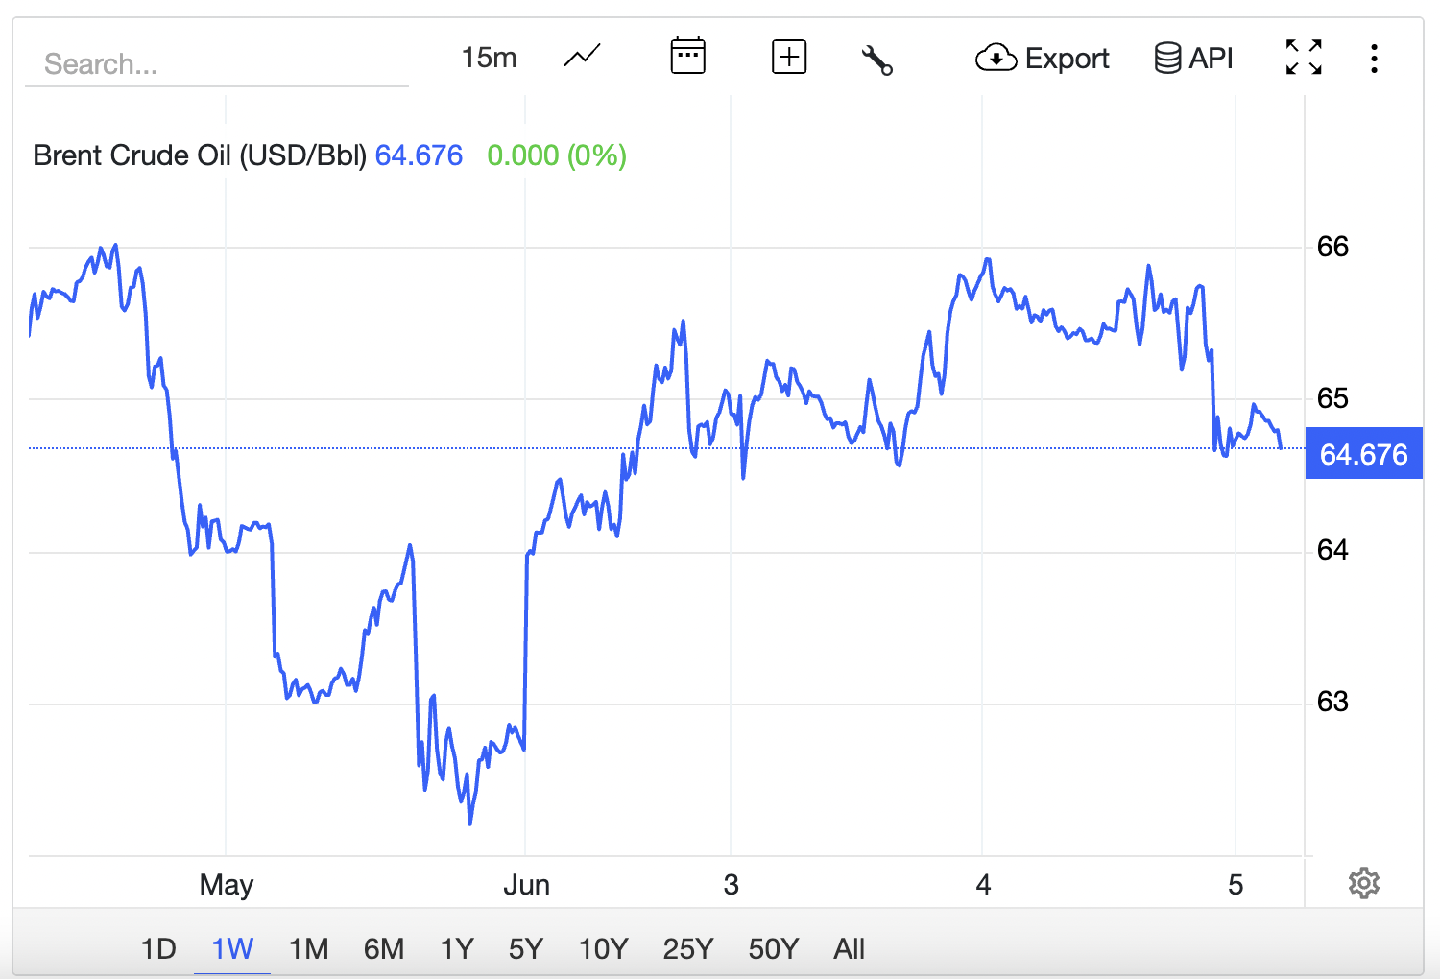Open the calendar date range icon

687,57
